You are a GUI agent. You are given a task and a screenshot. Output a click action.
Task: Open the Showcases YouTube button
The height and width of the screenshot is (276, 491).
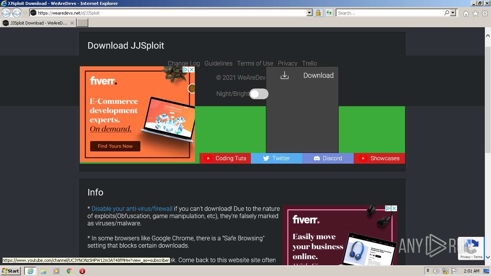379,158
